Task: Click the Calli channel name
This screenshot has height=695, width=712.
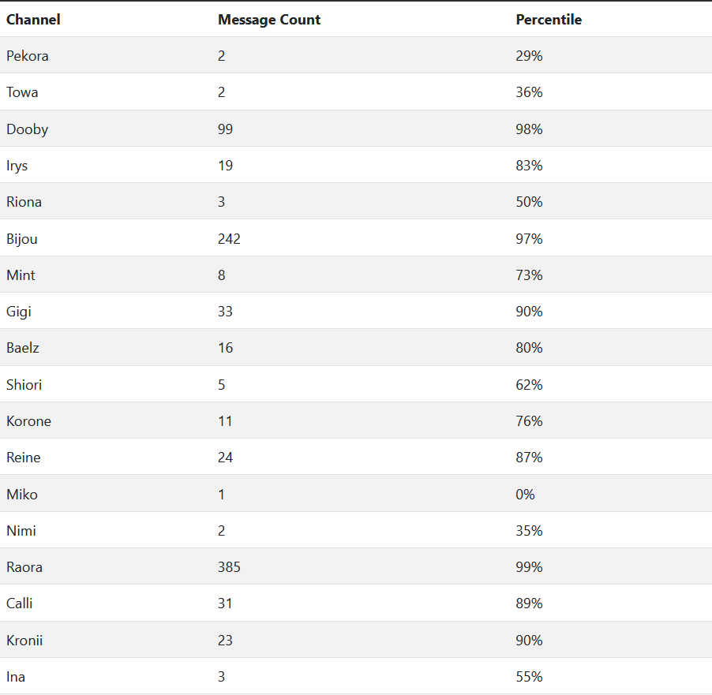Action: [x=20, y=603]
